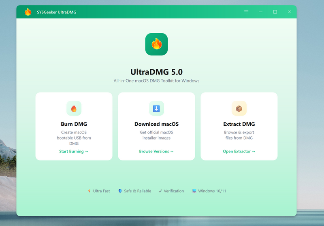Viewport: 324px width, 226px height.
Task: Click the Verification checkmark icon
Action: (x=160, y=191)
